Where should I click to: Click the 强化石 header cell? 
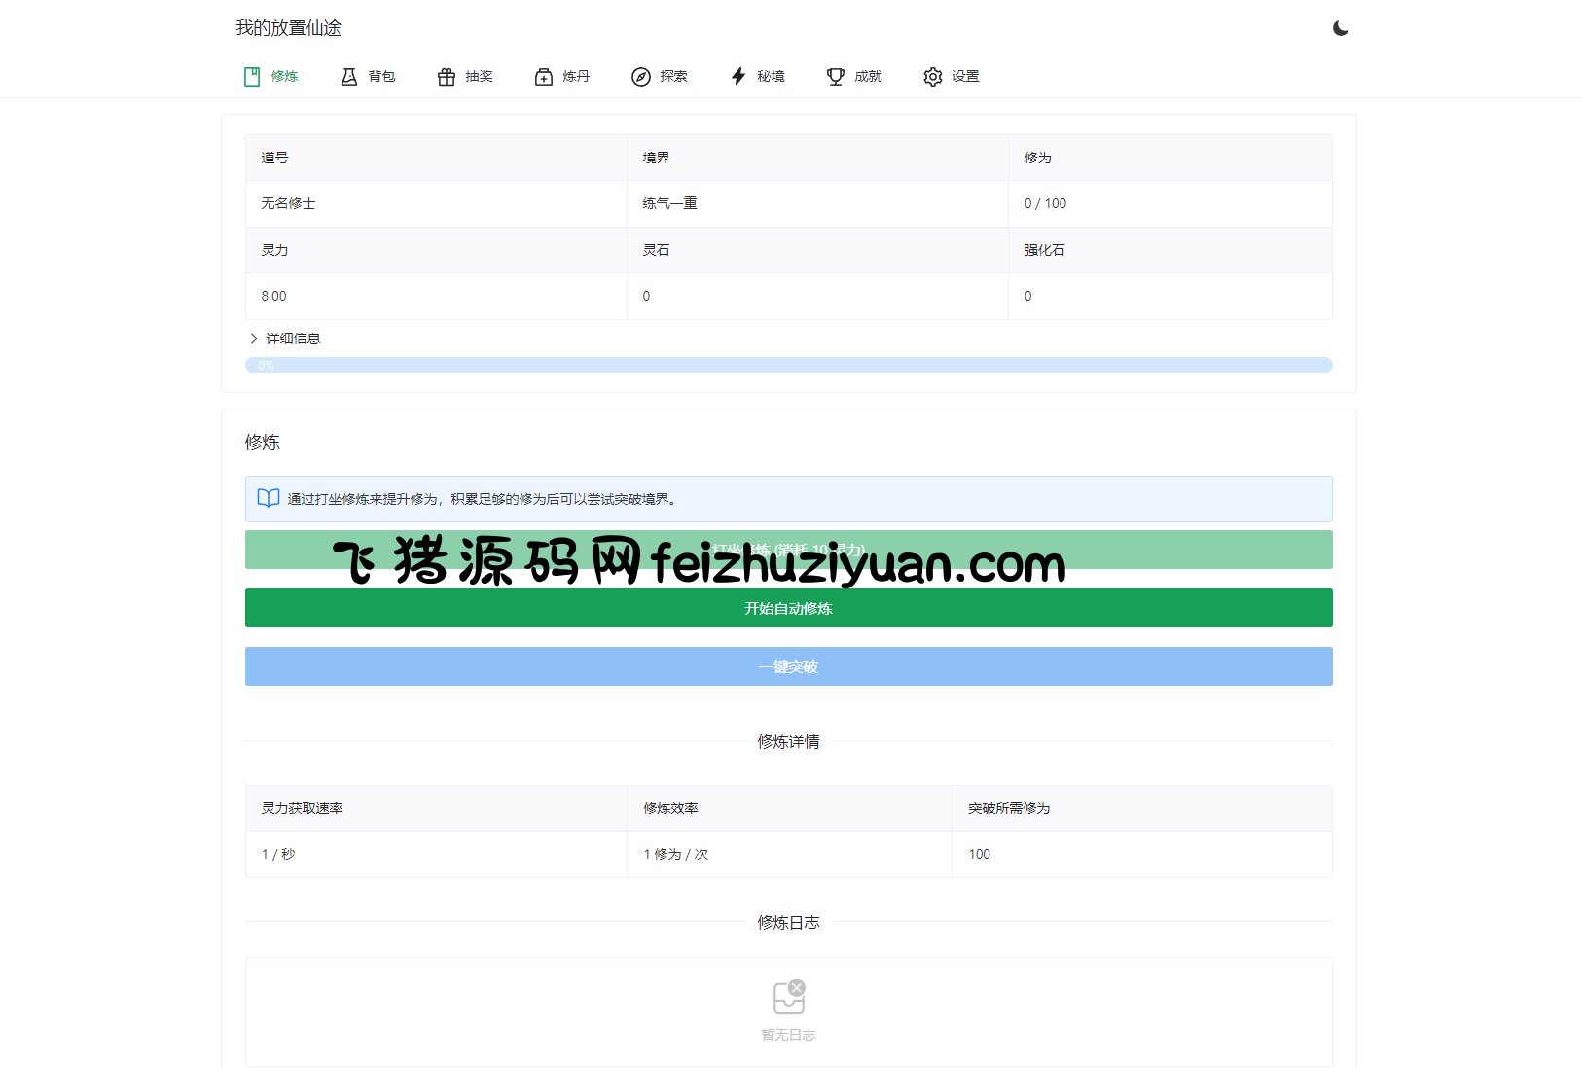tap(1170, 250)
